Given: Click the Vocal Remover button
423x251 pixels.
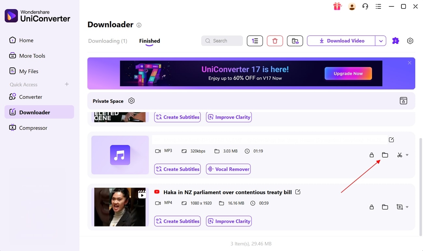Looking at the screenshot, I should click(x=228, y=169).
